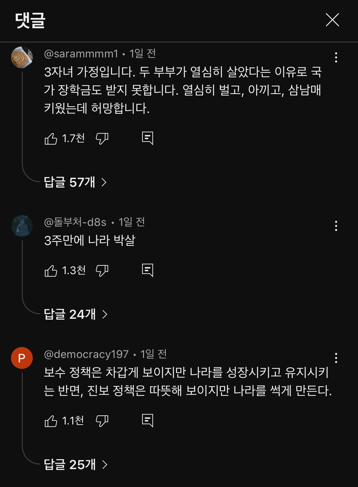Open options menu for @sarammmm1 comment
Viewport: 358px width, 487px height.
(336, 57)
